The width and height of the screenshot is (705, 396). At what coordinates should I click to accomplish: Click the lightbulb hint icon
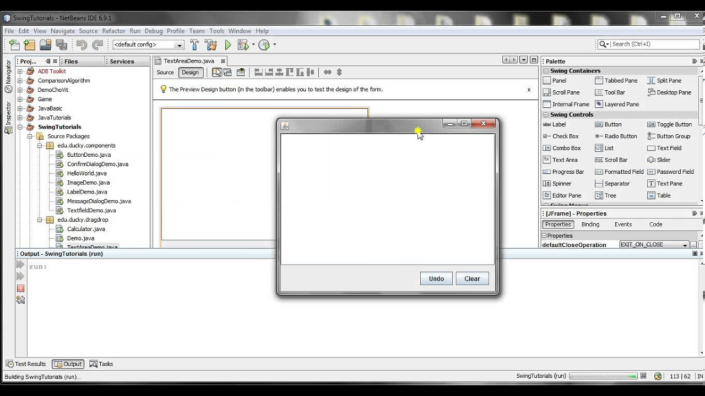[163, 89]
